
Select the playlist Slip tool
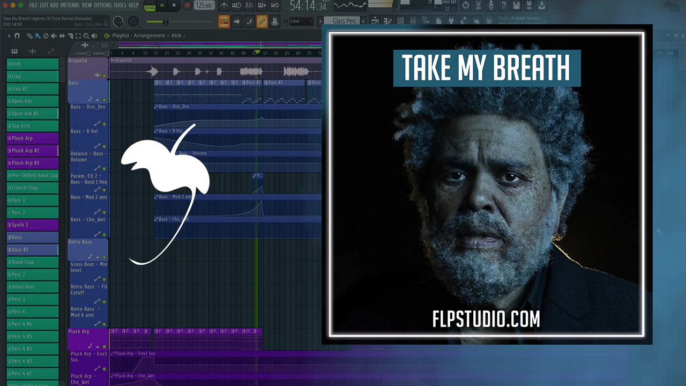(62, 36)
